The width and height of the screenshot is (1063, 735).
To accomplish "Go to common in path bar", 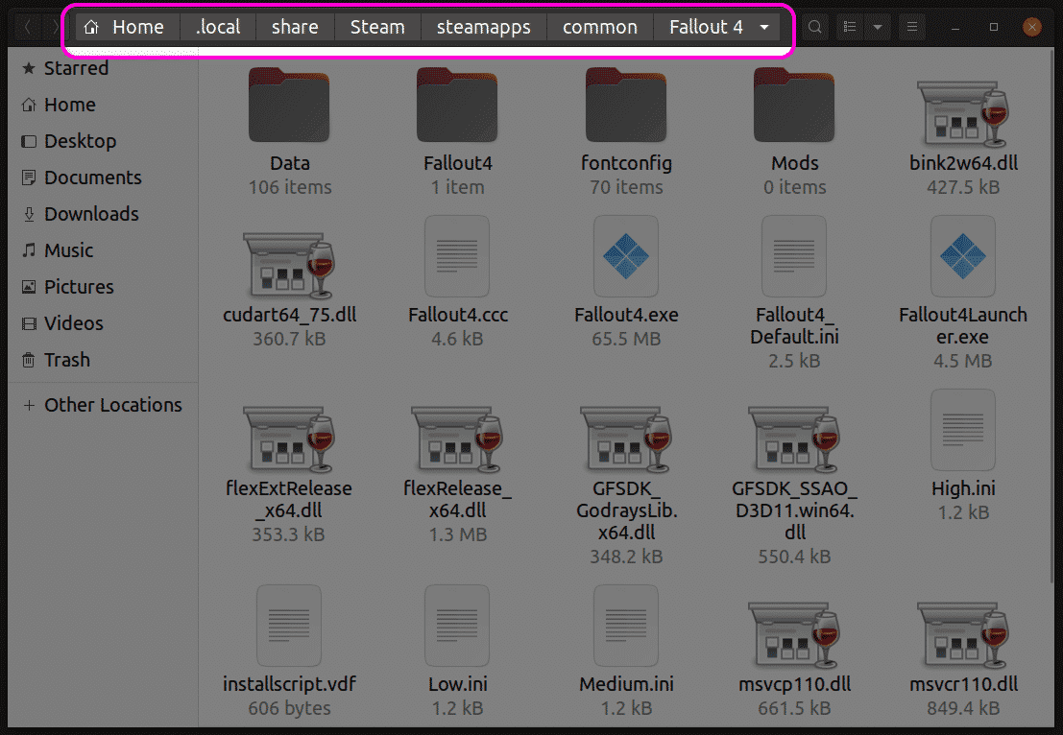I will pyautogui.click(x=600, y=27).
